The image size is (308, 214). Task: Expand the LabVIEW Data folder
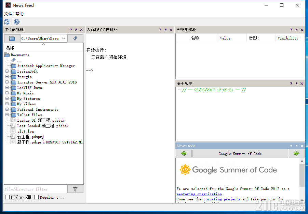point(7,88)
